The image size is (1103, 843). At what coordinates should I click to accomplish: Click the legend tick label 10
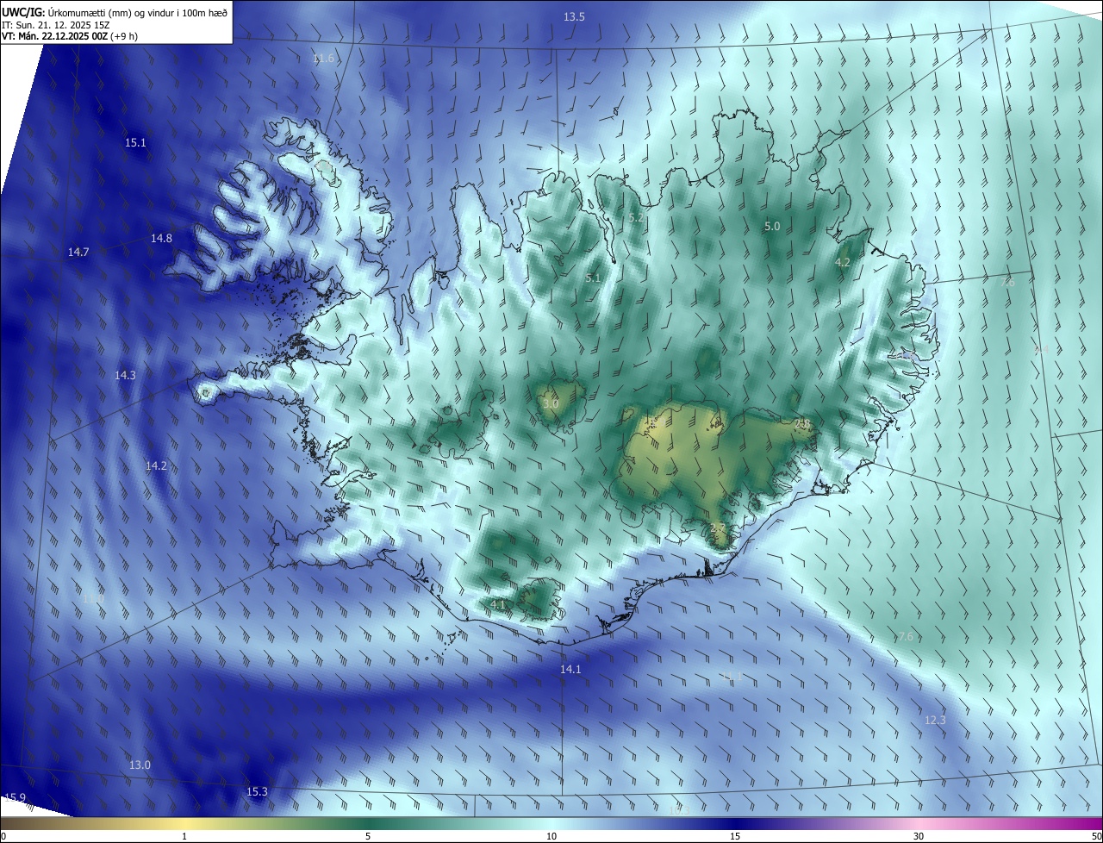click(x=551, y=837)
